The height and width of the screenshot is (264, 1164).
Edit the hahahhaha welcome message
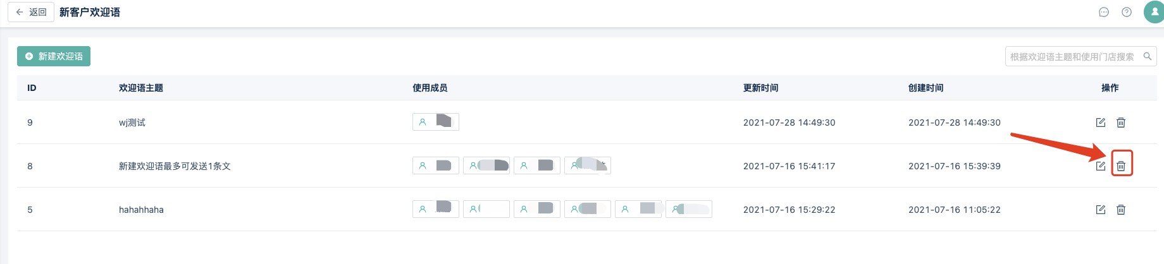pyautogui.click(x=1101, y=210)
